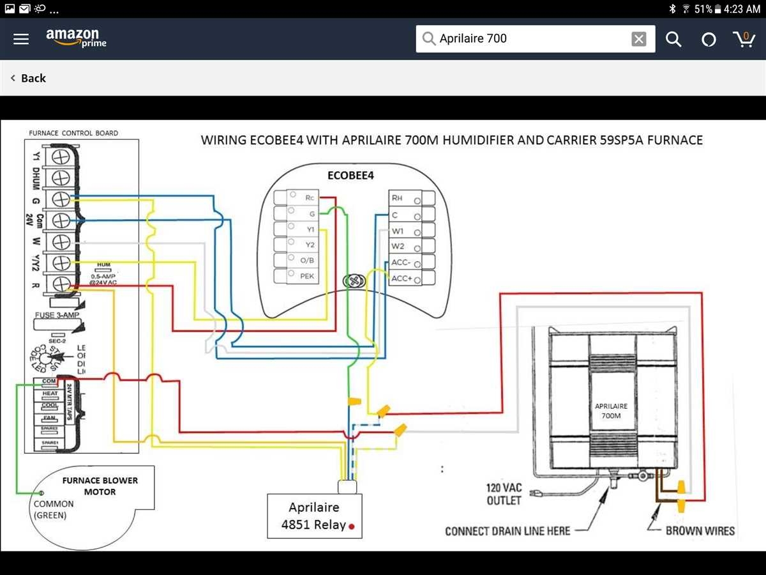Tap the magnifying glass search icon
Viewport: 766px width, 575px height.
click(x=673, y=39)
